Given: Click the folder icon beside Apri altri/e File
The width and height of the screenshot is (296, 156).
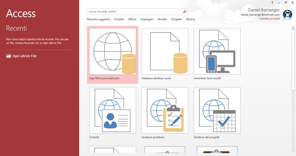Looking at the screenshot, I should pyautogui.click(x=9, y=56).
